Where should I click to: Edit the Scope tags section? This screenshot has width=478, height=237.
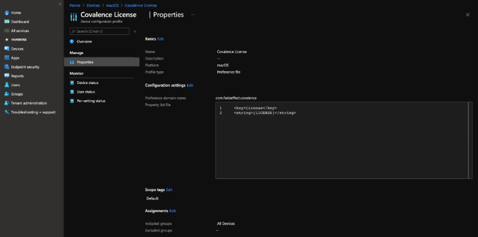point(169,189)
